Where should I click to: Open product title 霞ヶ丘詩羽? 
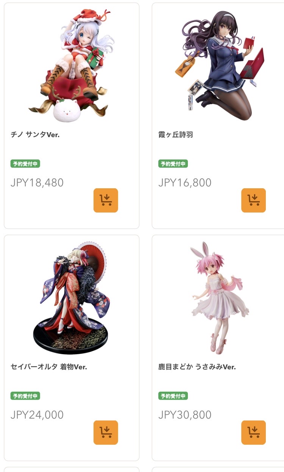176,134
